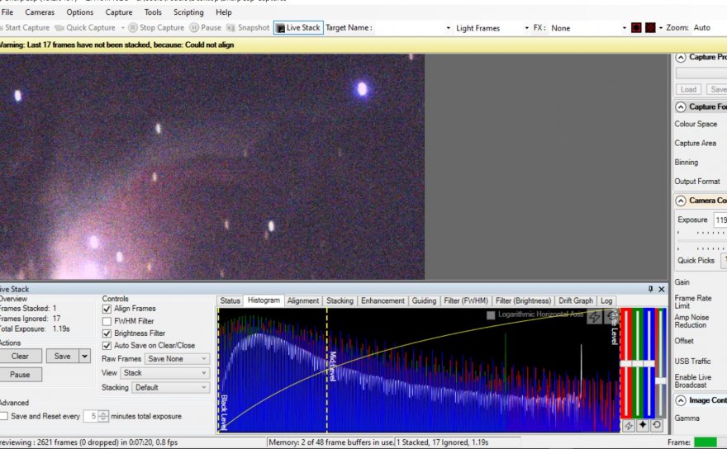Enable the FWHM Filter checkbox
The height and width of the screenshot is (449, 727).
pos(107,321)
